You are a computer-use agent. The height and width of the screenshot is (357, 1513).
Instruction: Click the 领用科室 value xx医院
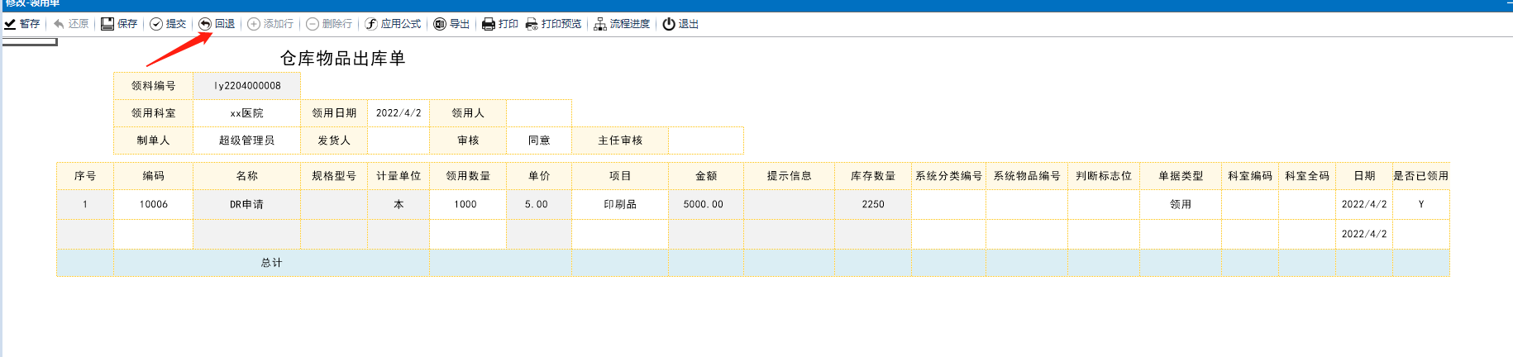[246, 113]
